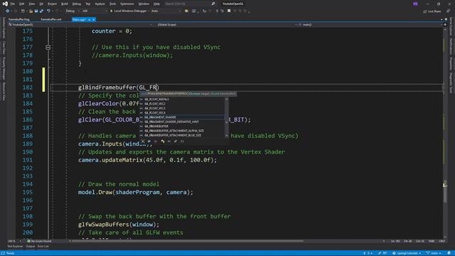Open the File menu
This screenshot has width=455, height=256.
[13, 4]
